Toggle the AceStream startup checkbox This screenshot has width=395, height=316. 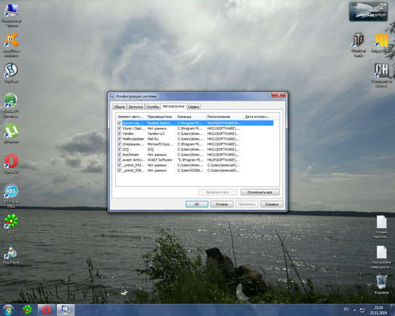119,155
